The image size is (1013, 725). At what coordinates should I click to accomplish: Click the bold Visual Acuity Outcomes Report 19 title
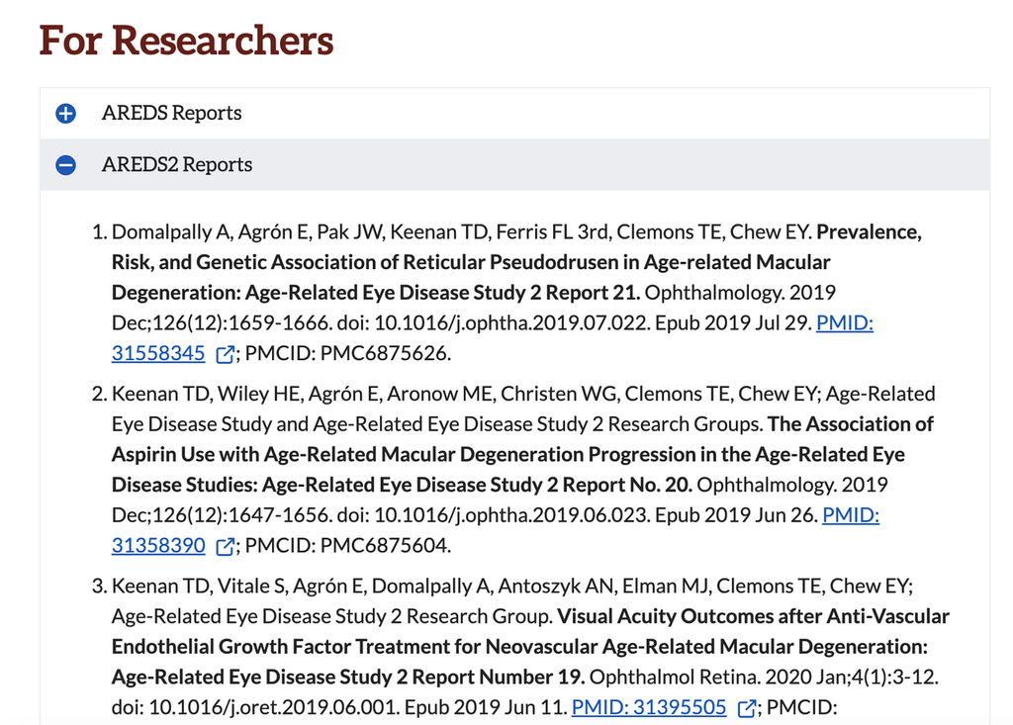520,647
